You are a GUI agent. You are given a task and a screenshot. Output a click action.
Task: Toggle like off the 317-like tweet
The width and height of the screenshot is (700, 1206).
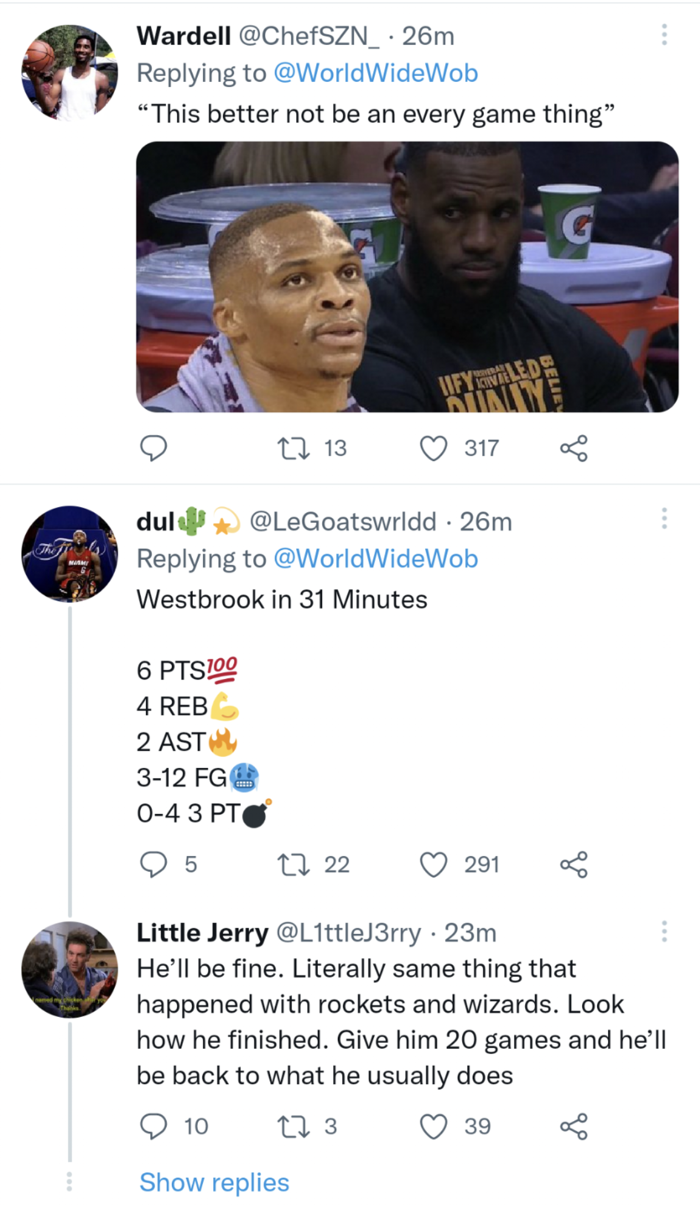(x=433, y=449)
